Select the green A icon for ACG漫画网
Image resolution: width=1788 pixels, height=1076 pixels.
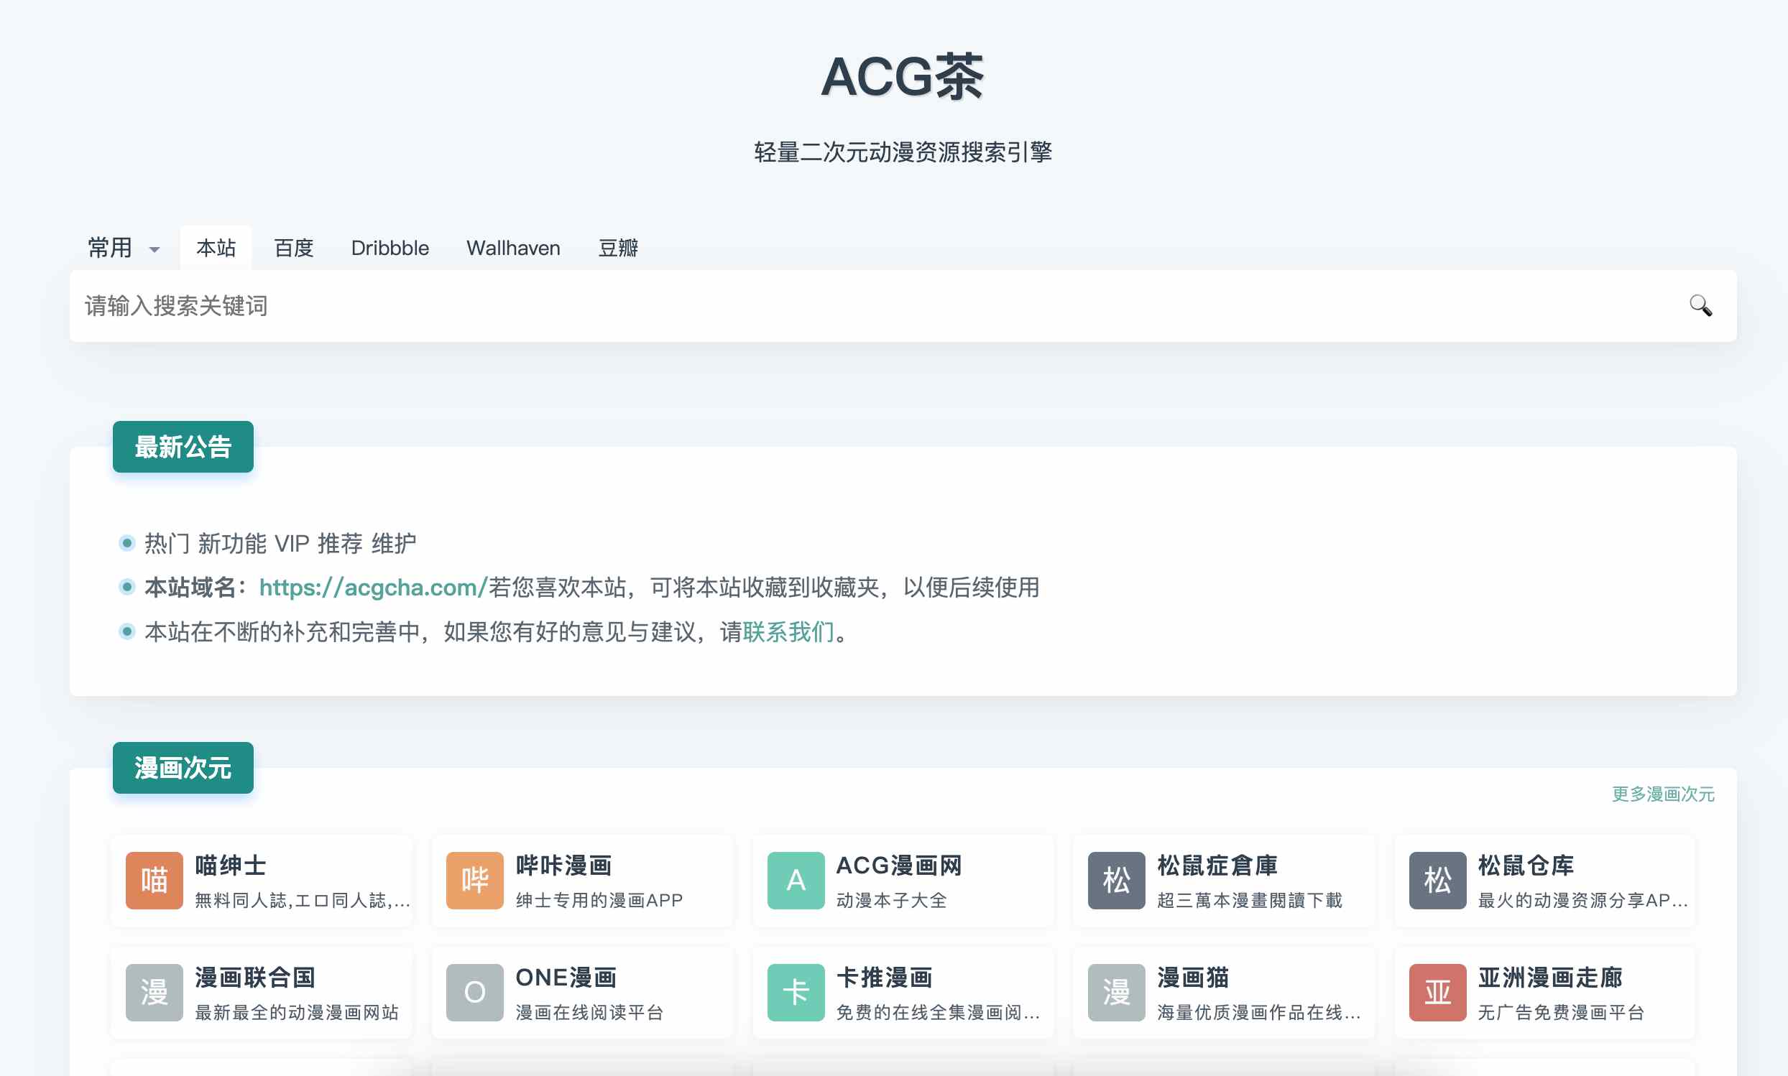[x=795, y=879]
